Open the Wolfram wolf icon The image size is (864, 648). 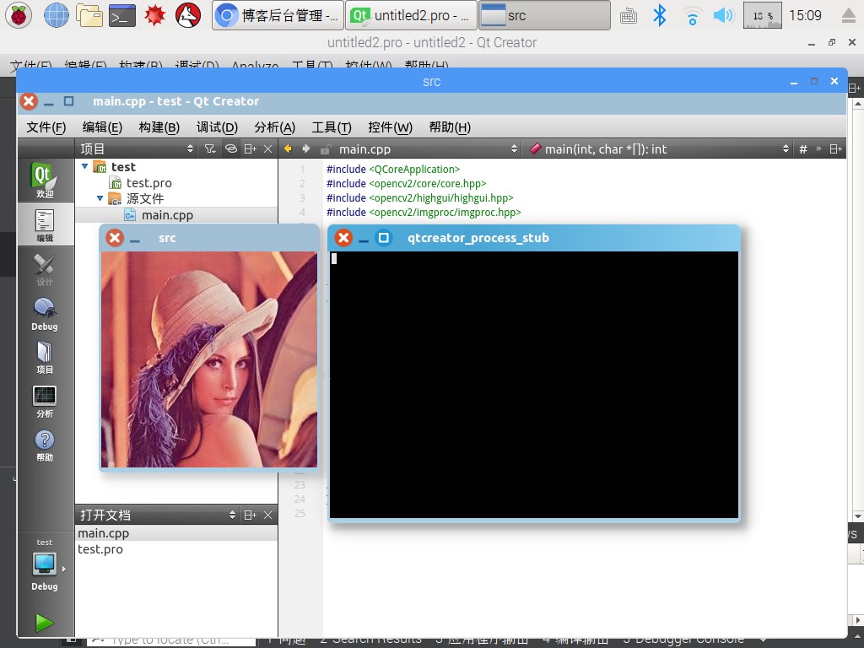point(187,15)
